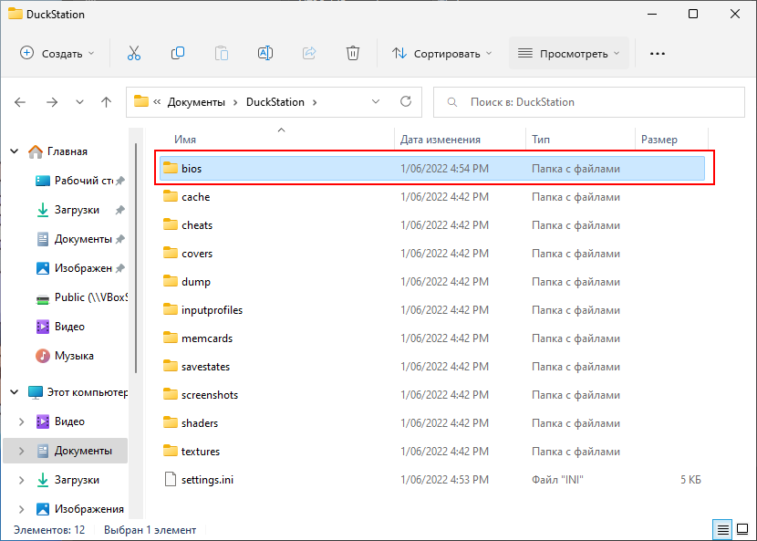The image size is (757, 541).
Task: Select Рабочий стол in quick access
Action: [x=81, y=181]
